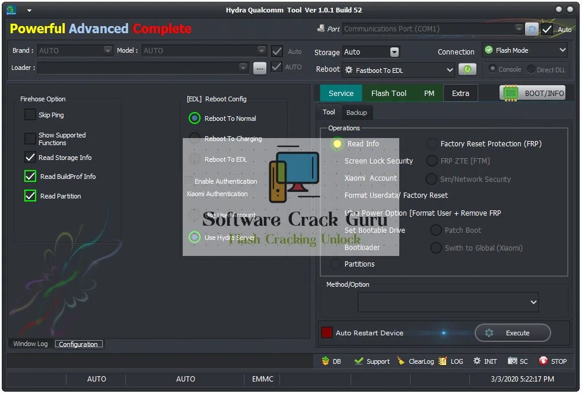582x394 pixels.
Task: Open the Storage dropdown
Action: point(395,52)
